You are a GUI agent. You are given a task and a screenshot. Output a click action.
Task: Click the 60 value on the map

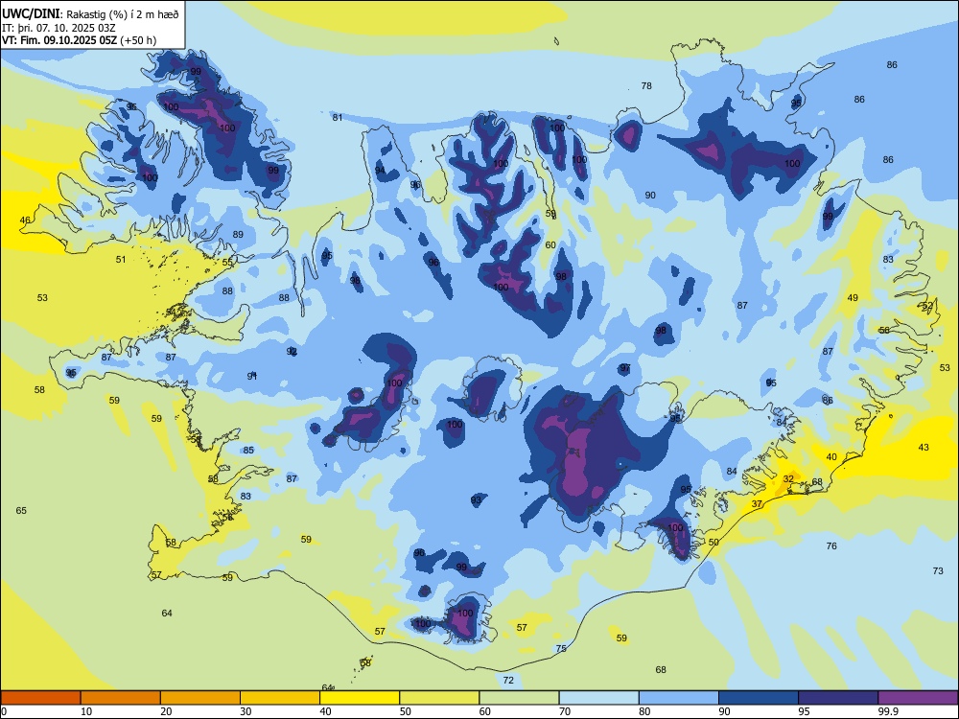[x=550, y=244]
